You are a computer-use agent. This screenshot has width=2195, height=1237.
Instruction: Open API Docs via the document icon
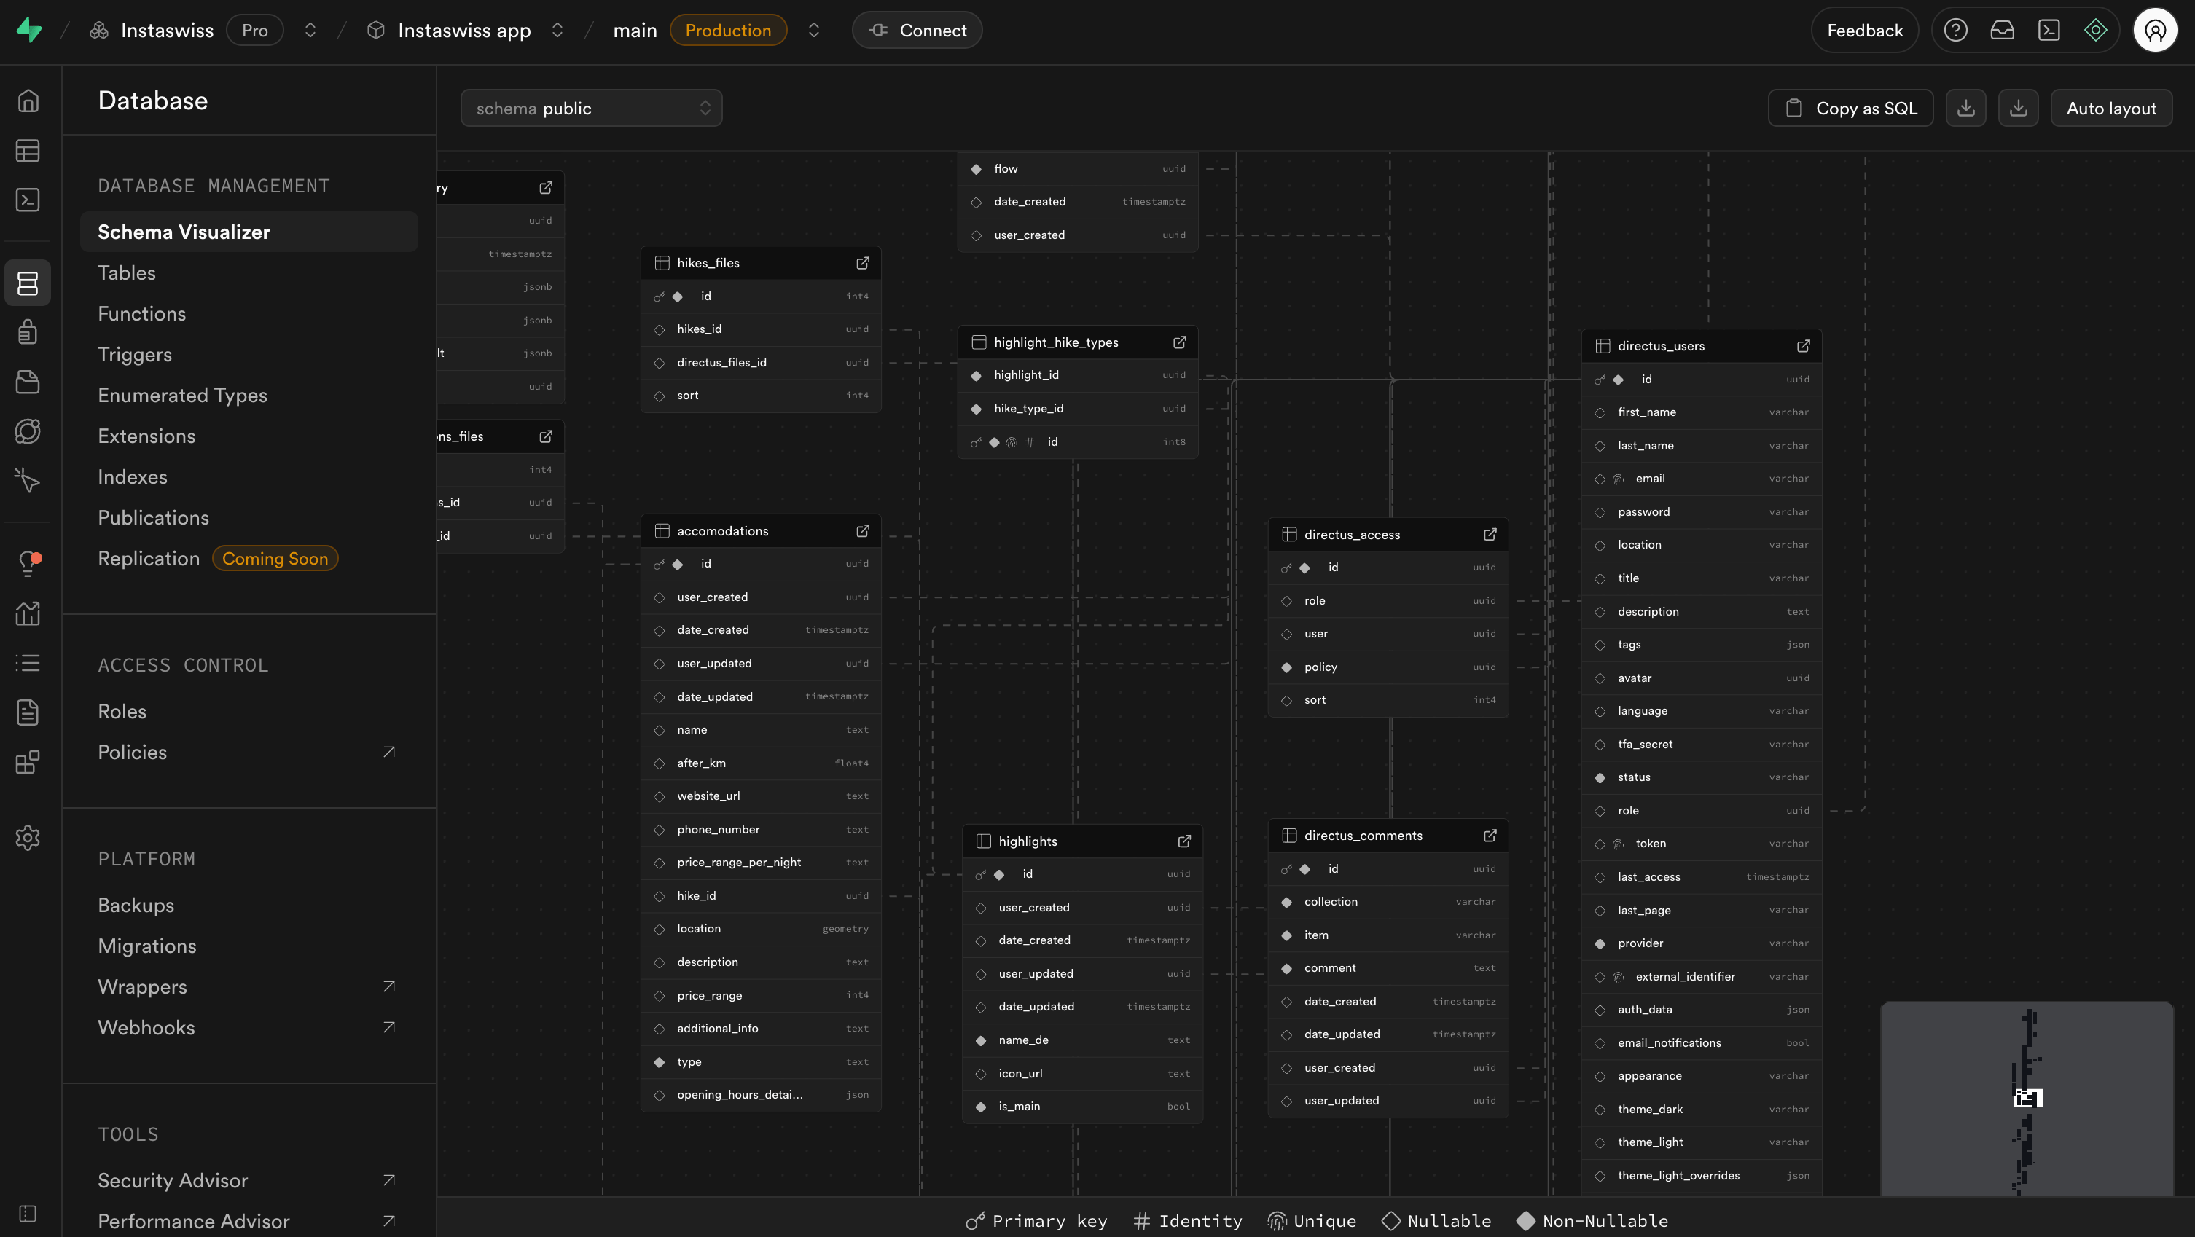tap(28, 712)
